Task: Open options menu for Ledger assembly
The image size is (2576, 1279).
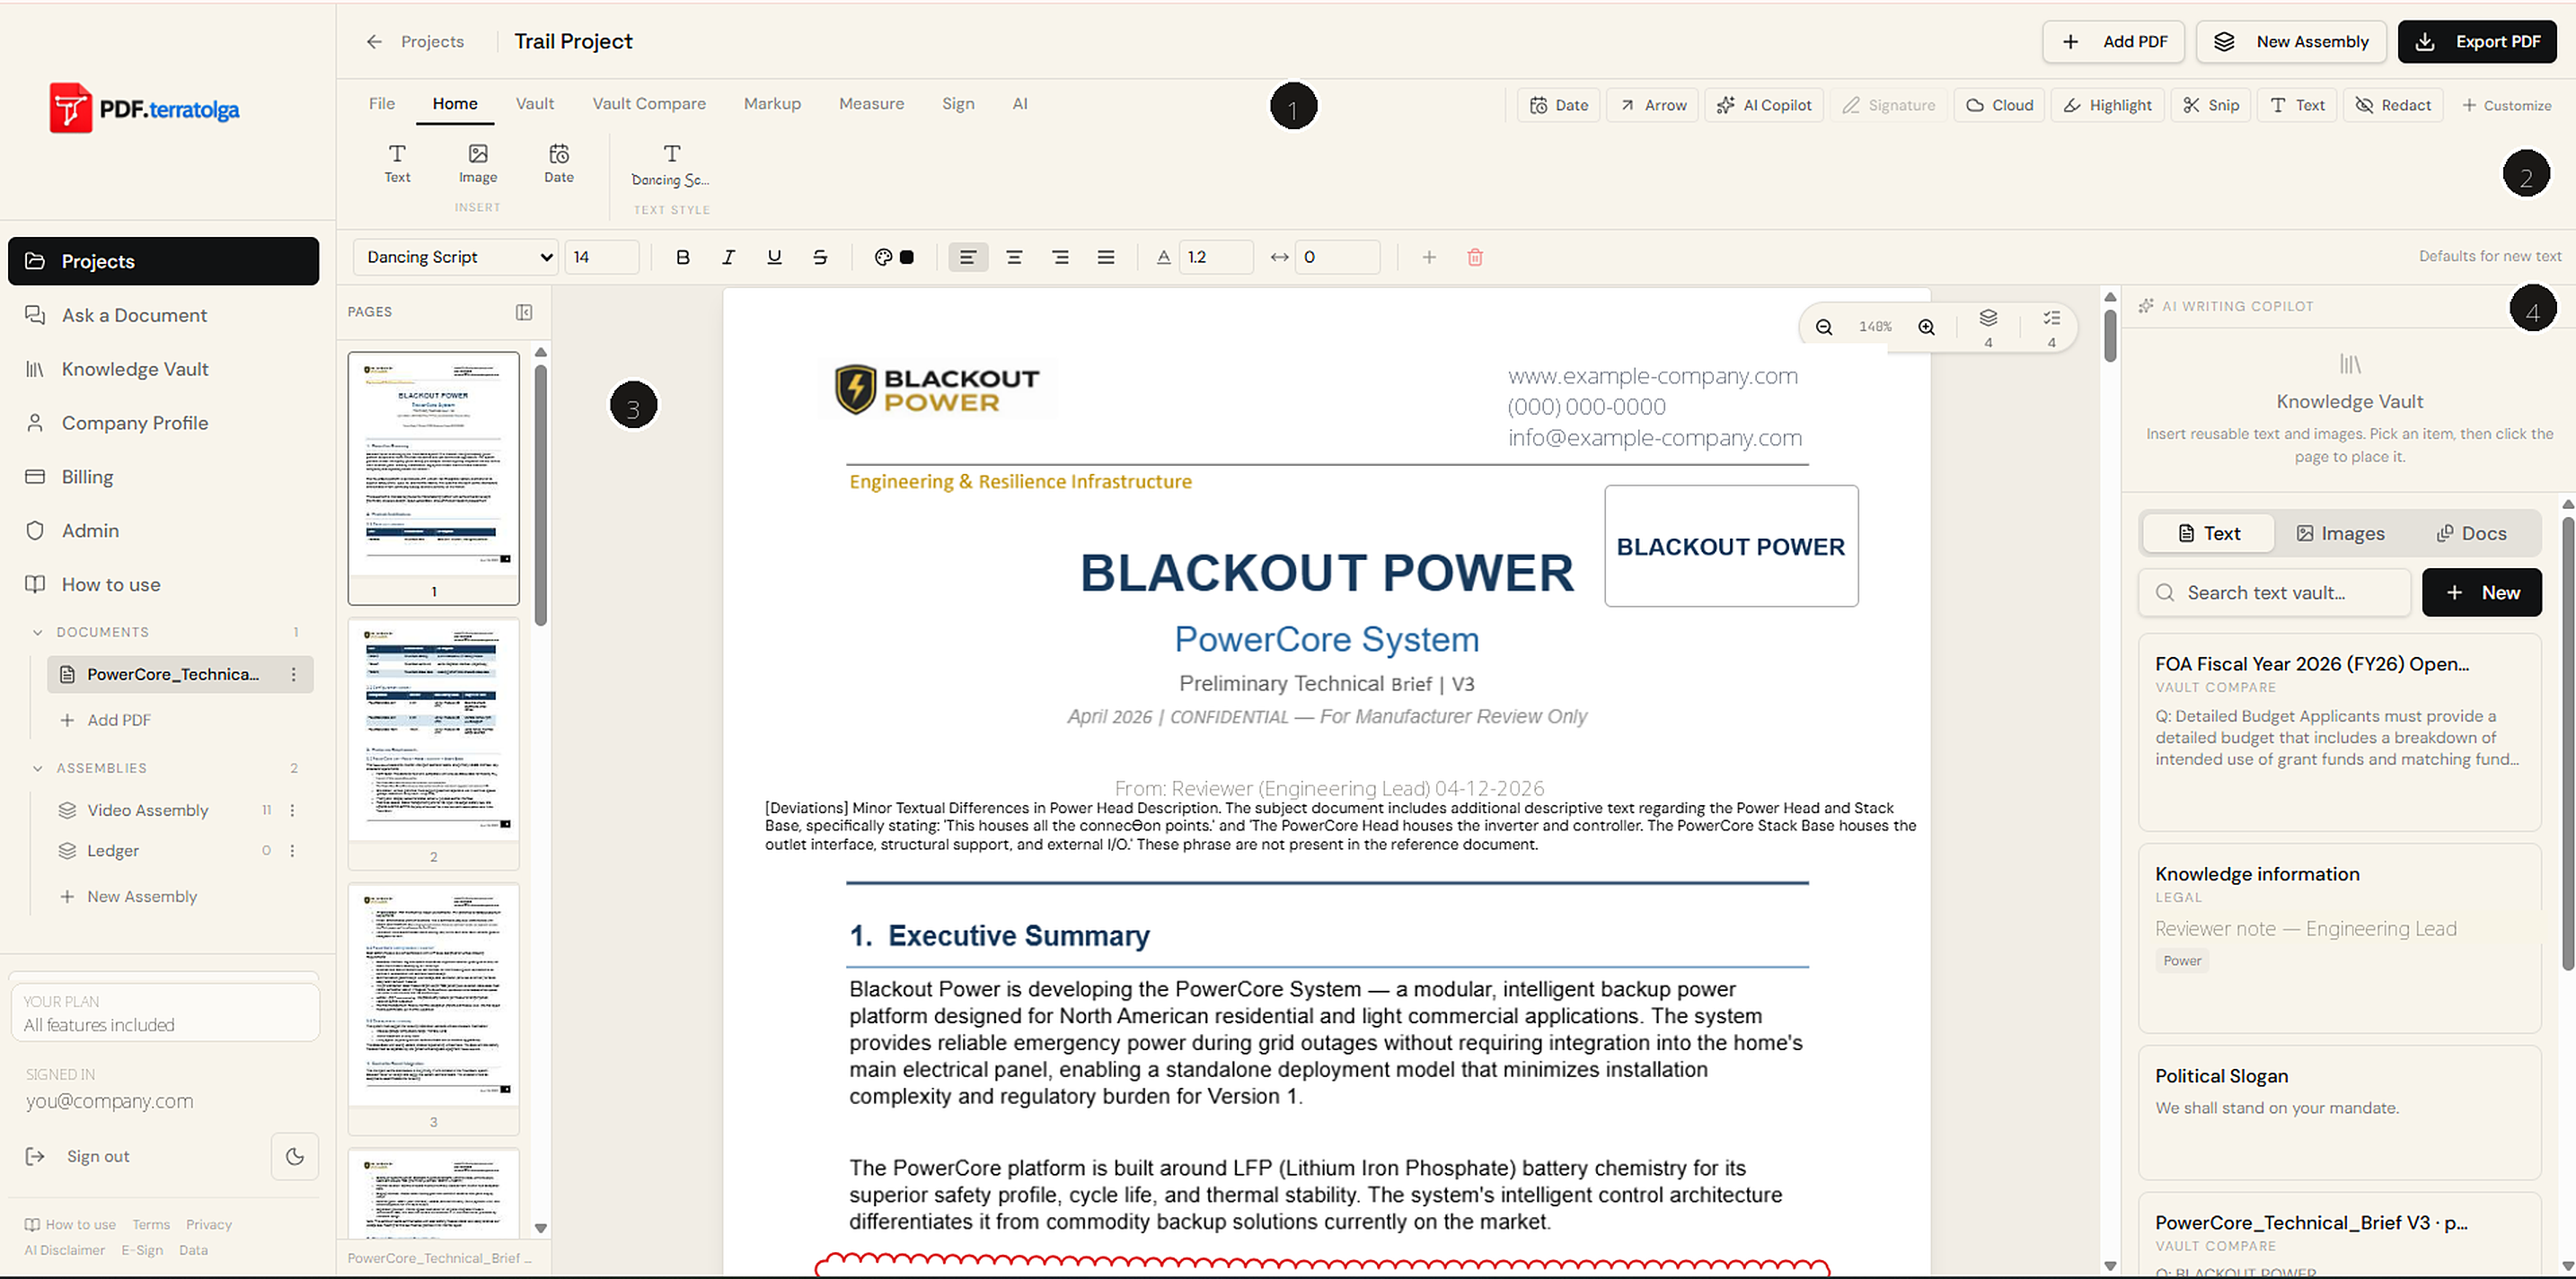Action: coord(292,852)
